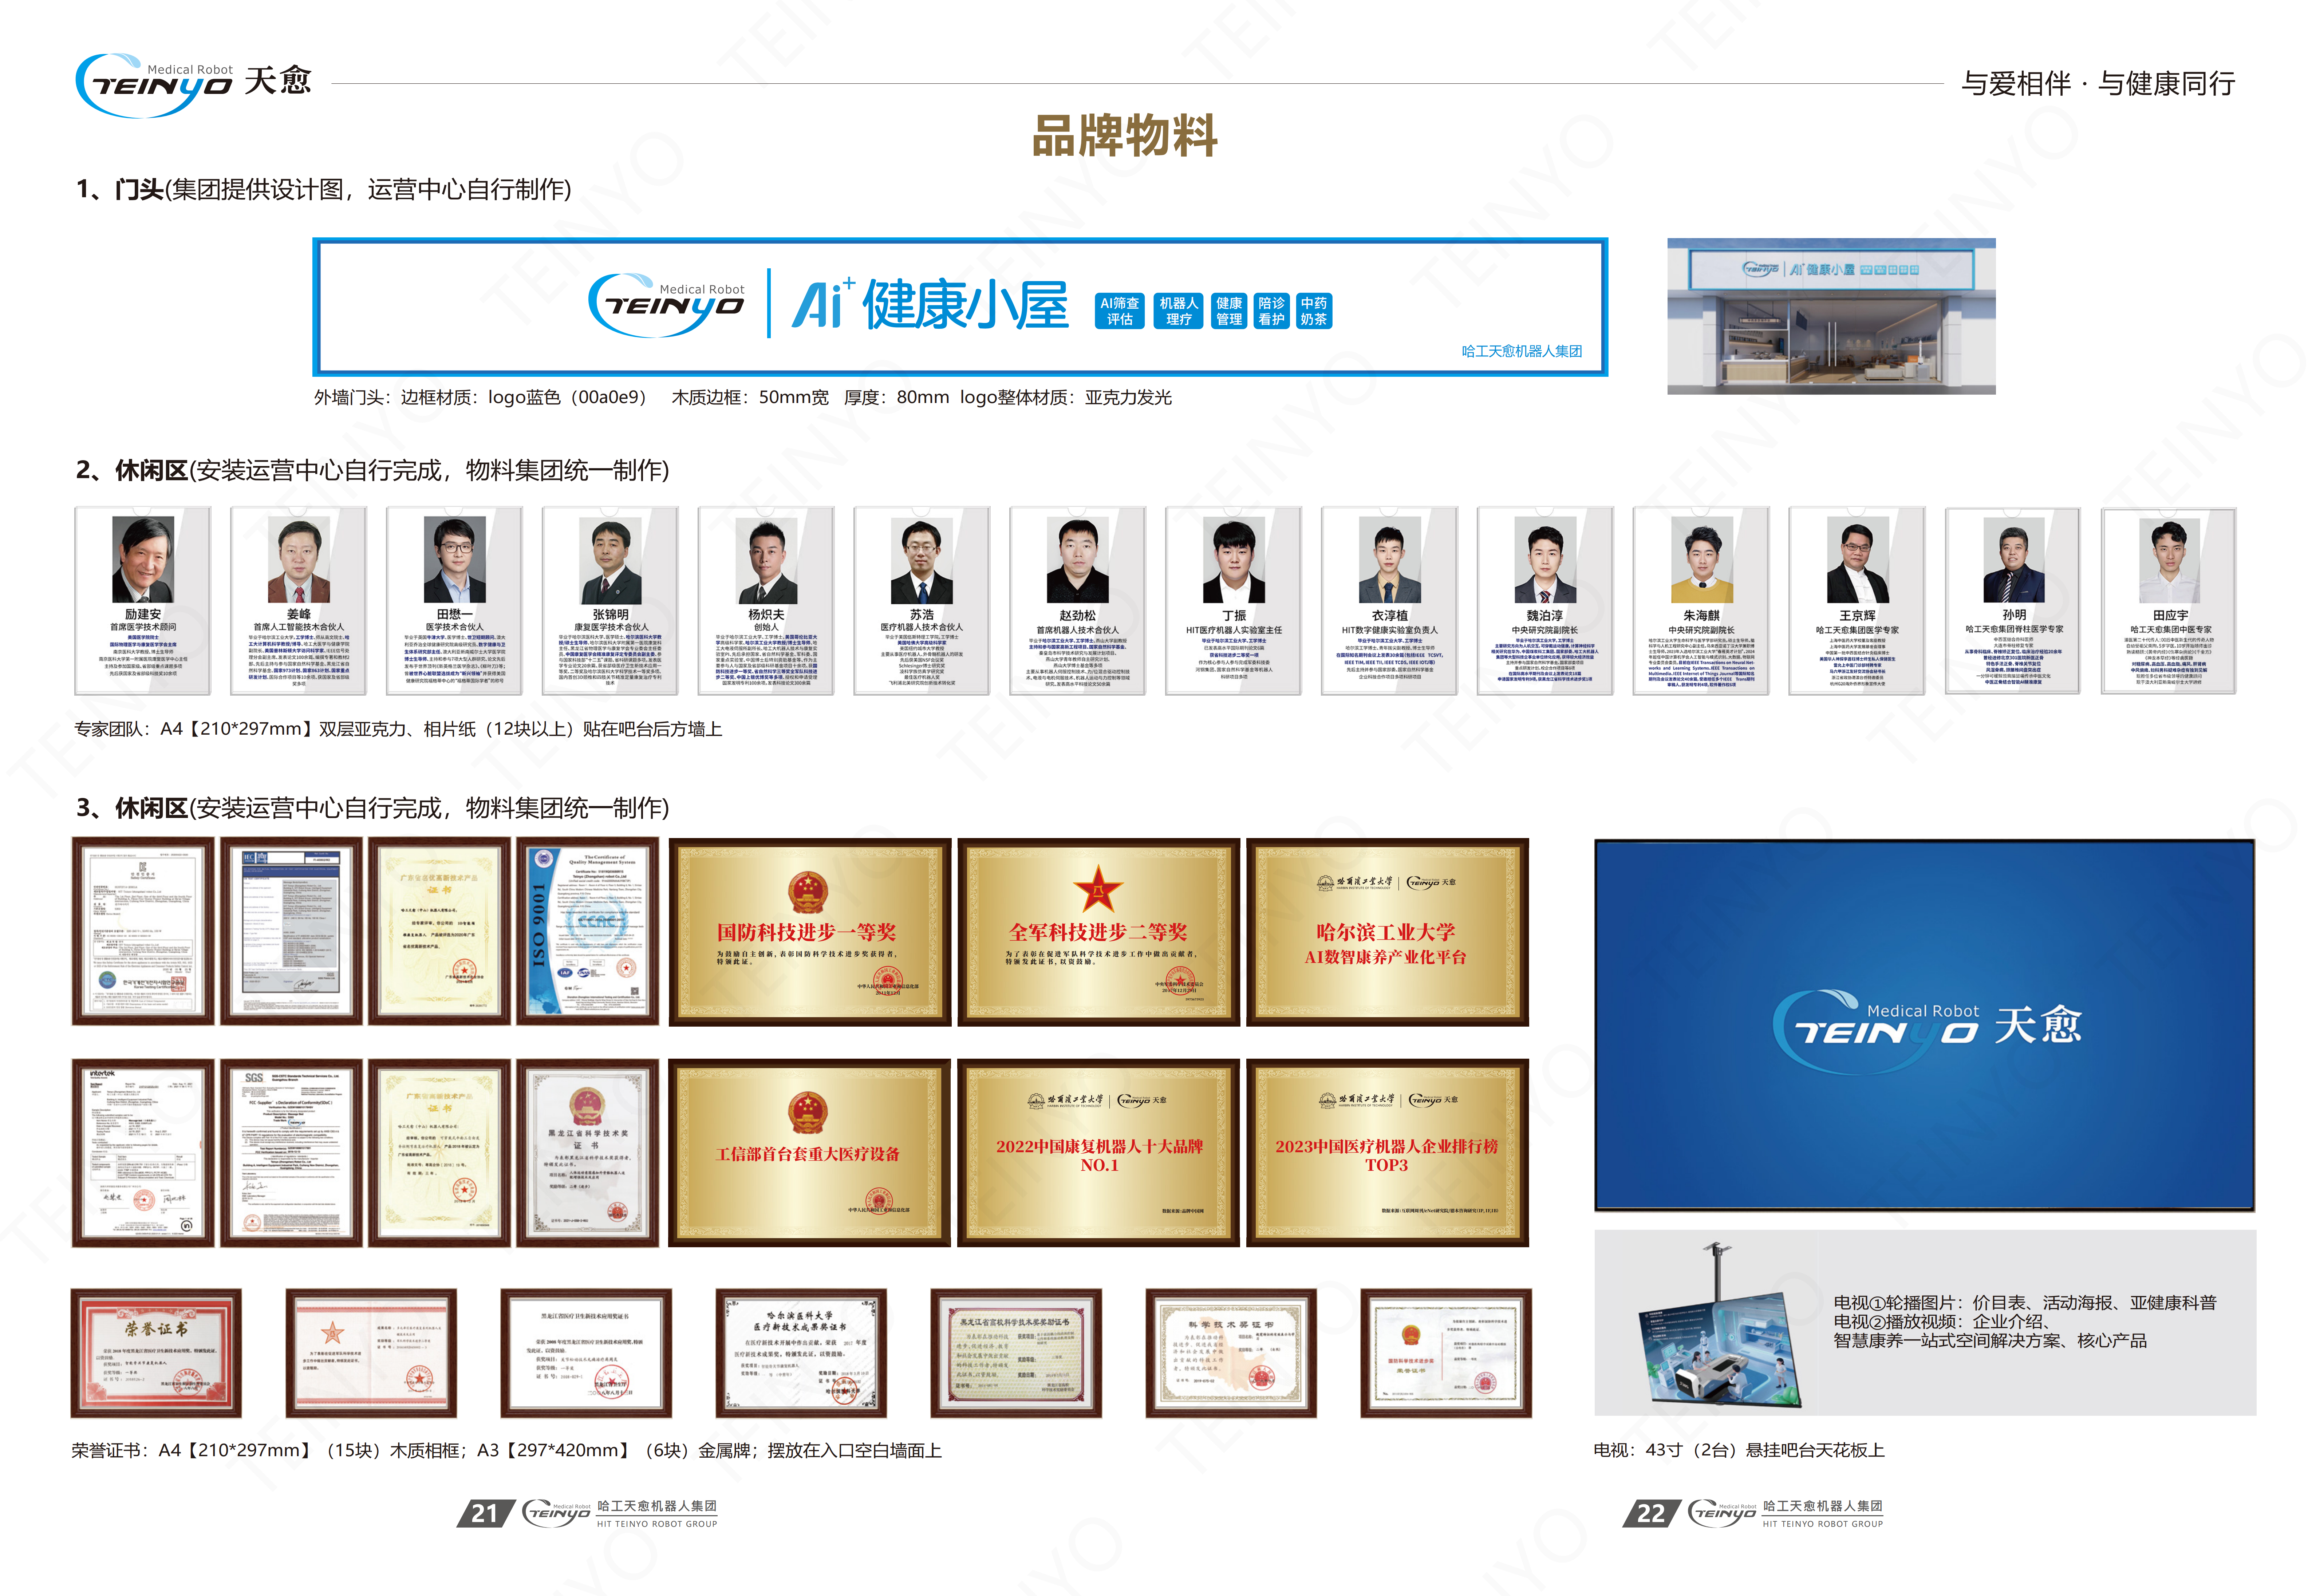Click the red 荣誉证书 certificate
The width and height of the screenshot is (2312, 1596).
tap(156, 1353)
